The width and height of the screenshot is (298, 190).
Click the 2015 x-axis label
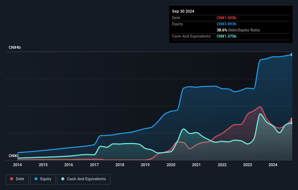pos(43,165)
